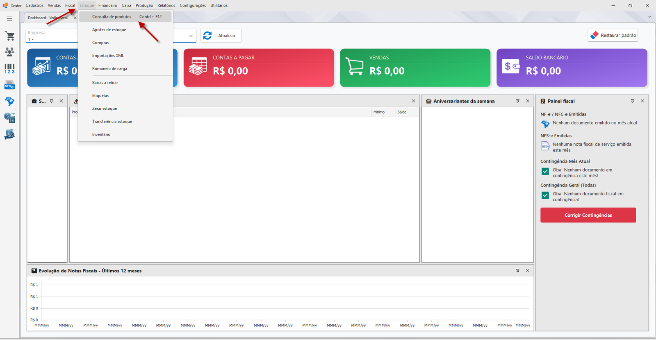The height and width of the screenshot is (340, 656).
Task: Click the Mínimo column header
Action: tap(383, 112)
